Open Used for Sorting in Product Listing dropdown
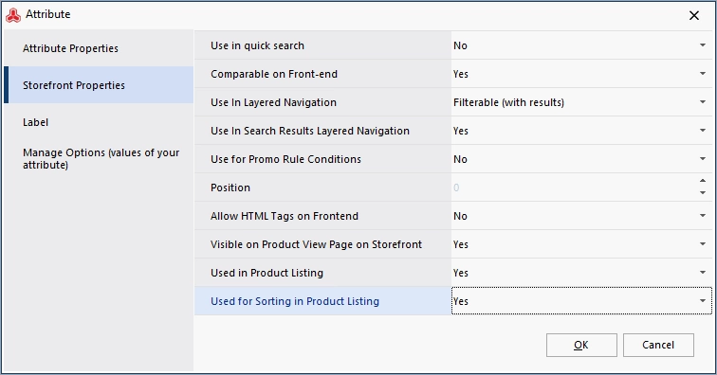The height and width of the screenshot is (375, 717). pyautogui.click(x=703, y=301)
